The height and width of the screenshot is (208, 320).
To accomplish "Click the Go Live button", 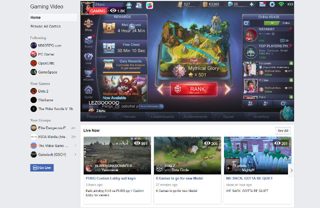I will (x=42, y=167).
